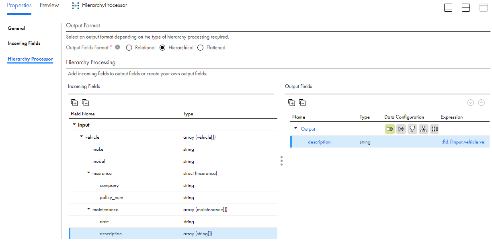Open the Properties tab
492x242 pixels.
point(19,6)
